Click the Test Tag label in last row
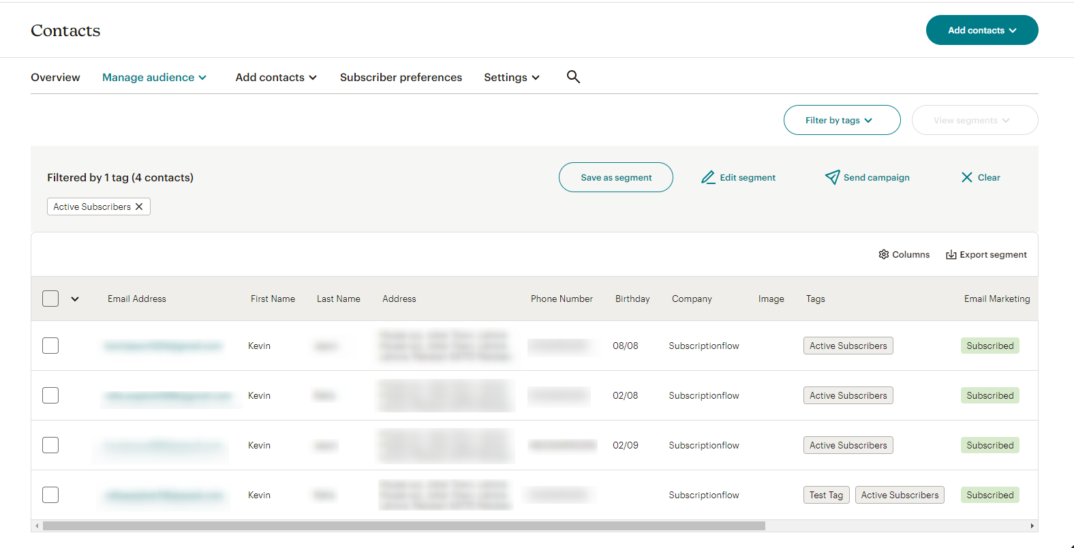This screenshot has width=1074, height=548. click(827, 495)
